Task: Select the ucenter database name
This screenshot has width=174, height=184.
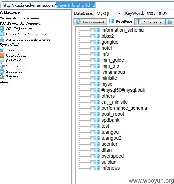Action: pyautogui.click(x=109, y=144)
